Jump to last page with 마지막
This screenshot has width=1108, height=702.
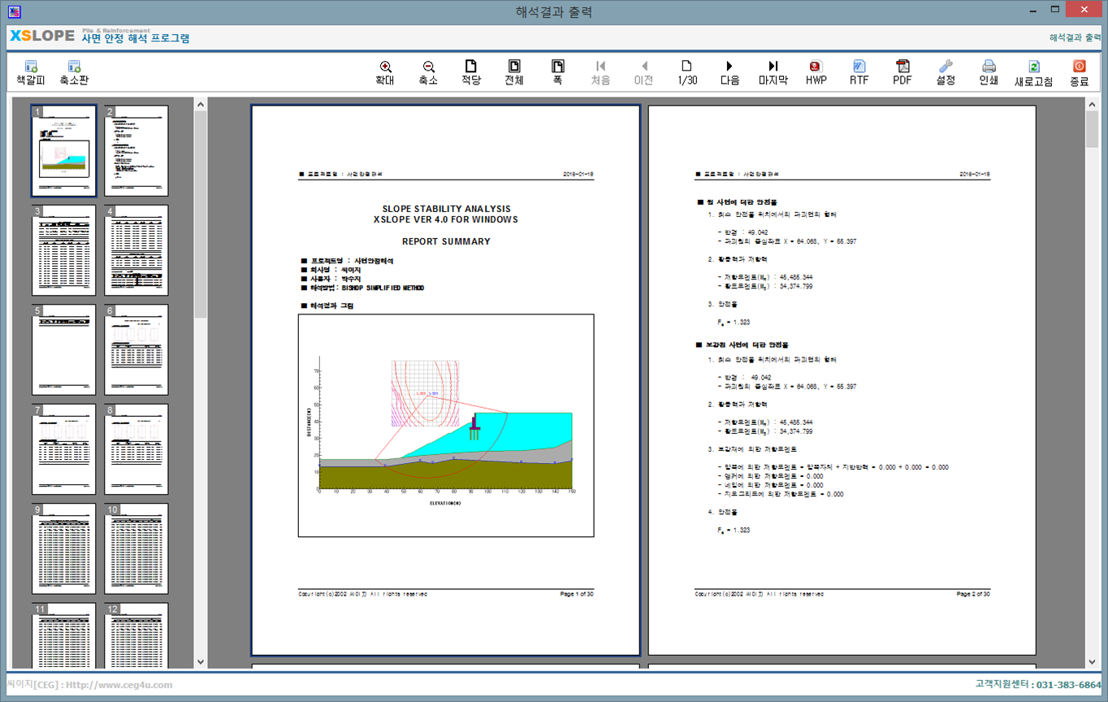[773, 72]
